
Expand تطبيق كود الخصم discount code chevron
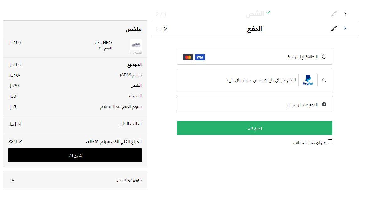click(x=13, y=180)
